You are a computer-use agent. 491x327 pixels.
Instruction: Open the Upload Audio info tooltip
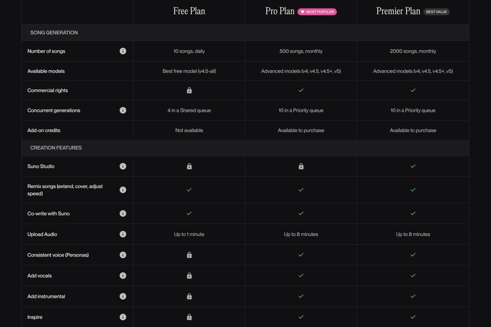[123, 234]
